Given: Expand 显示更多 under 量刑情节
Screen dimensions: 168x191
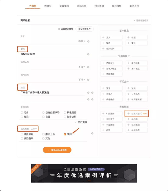Looking at the screenshot, I should pyautogui.click(x=81, y=122).
